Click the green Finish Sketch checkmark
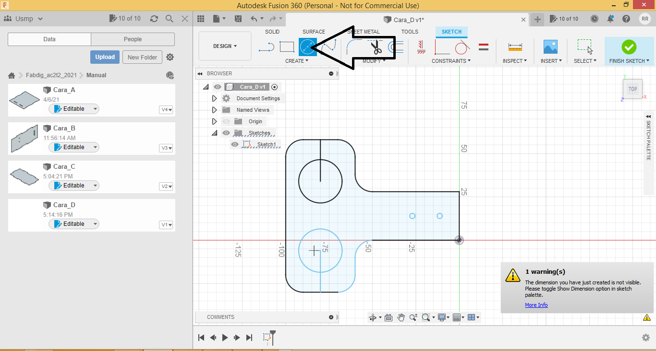Image resolution: width=656 pixels, height=351 pixels. (629, 47)
